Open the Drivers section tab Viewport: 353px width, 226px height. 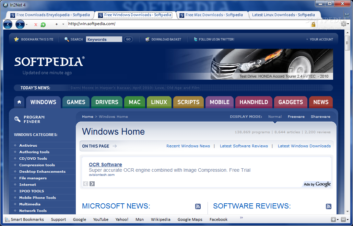(x=107, y=102)
